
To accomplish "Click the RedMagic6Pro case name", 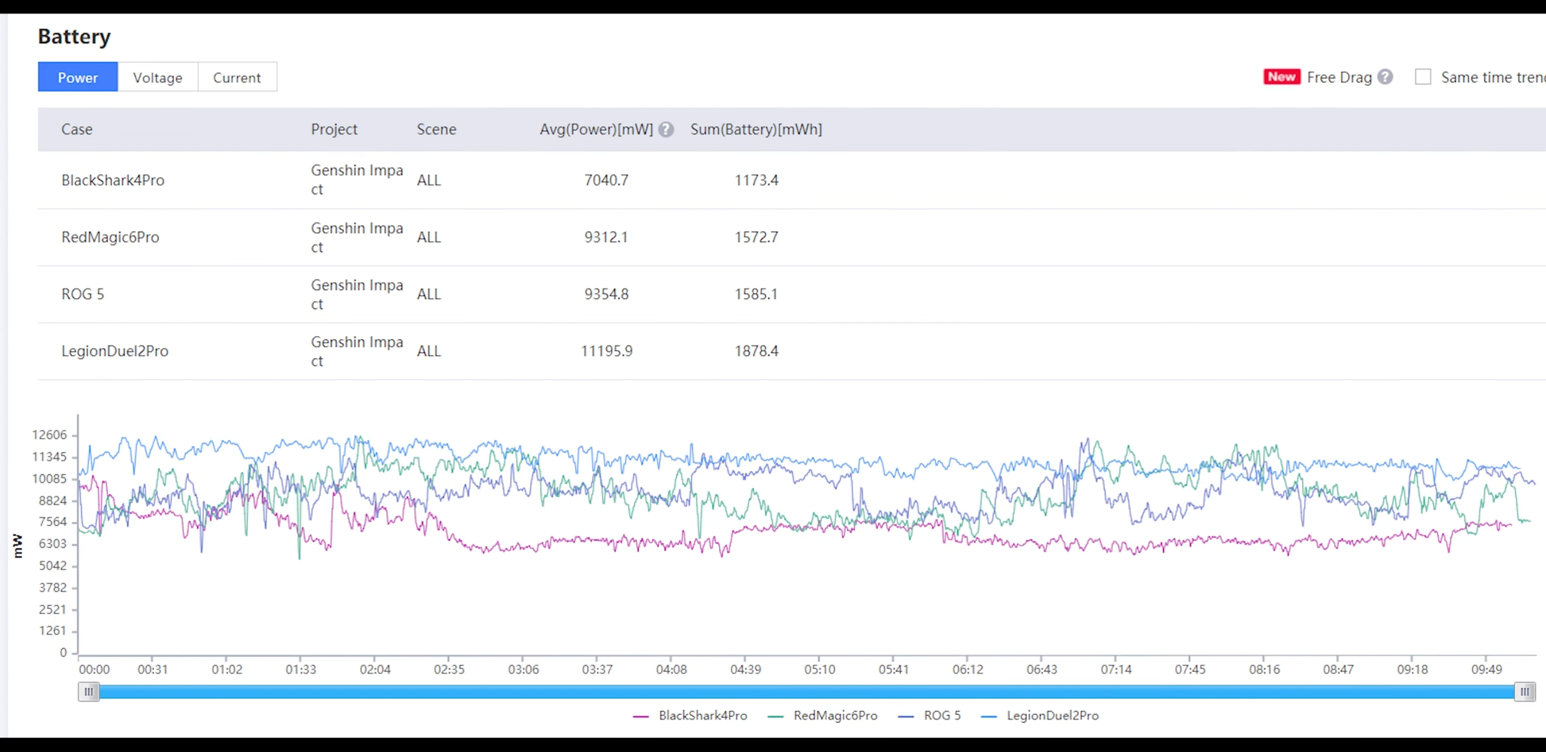I will click(x=110, y=237).
